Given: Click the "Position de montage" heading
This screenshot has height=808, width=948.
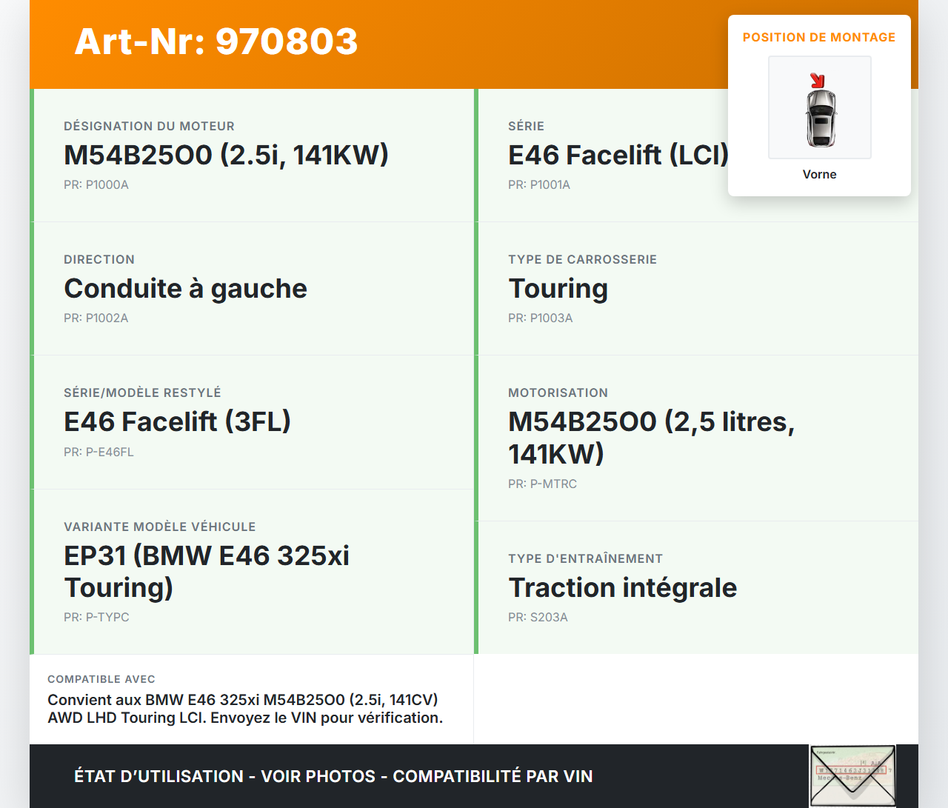Looking at the screenshot, I should [818, 37].
